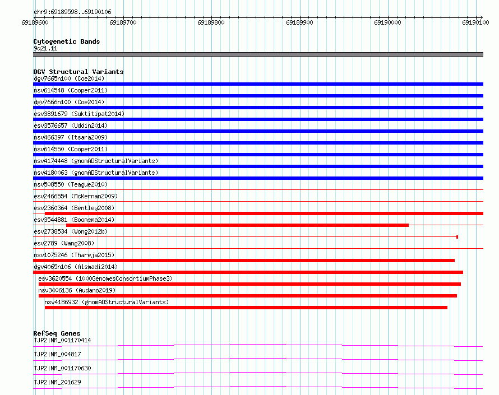Click the Cytogenetic Bands track heading
499x395 pixels.
(67, 41)
